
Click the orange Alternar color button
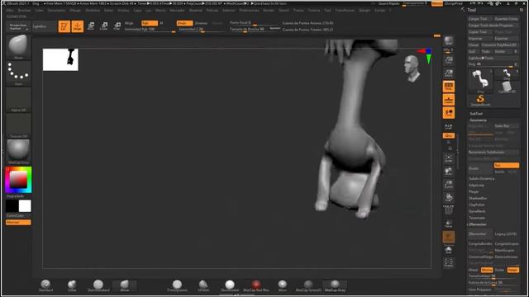tap(18, 222)
